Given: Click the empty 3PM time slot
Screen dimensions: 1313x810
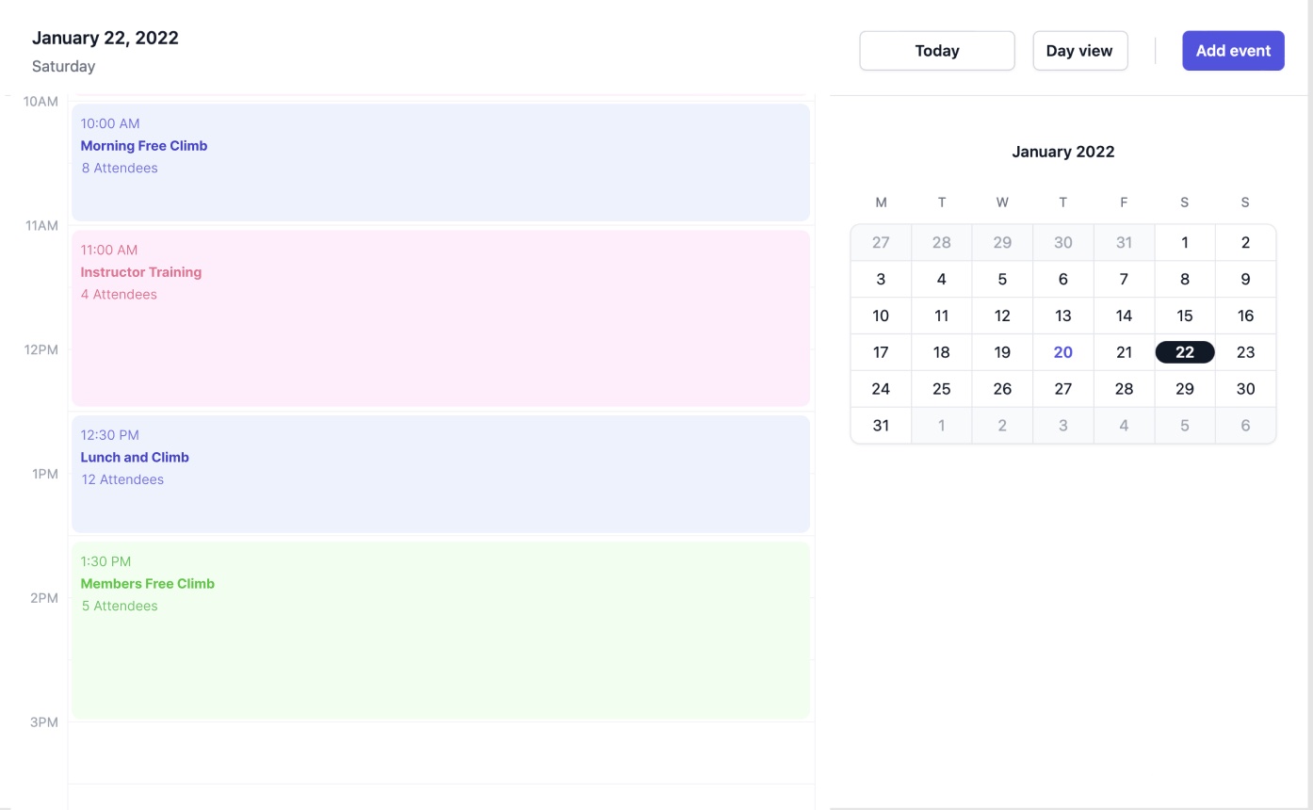Looking at the screenshot, I should (440, 753).
